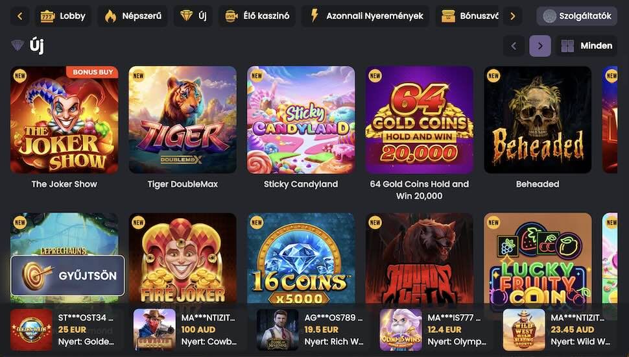Launch the Sticky Candyland game
The image size is (629, 357).
(301, 120)
